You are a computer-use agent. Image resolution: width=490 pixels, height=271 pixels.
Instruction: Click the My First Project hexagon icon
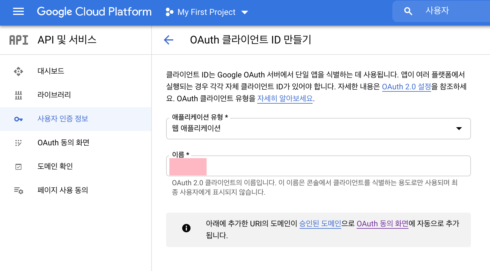[x=169, y=12]
